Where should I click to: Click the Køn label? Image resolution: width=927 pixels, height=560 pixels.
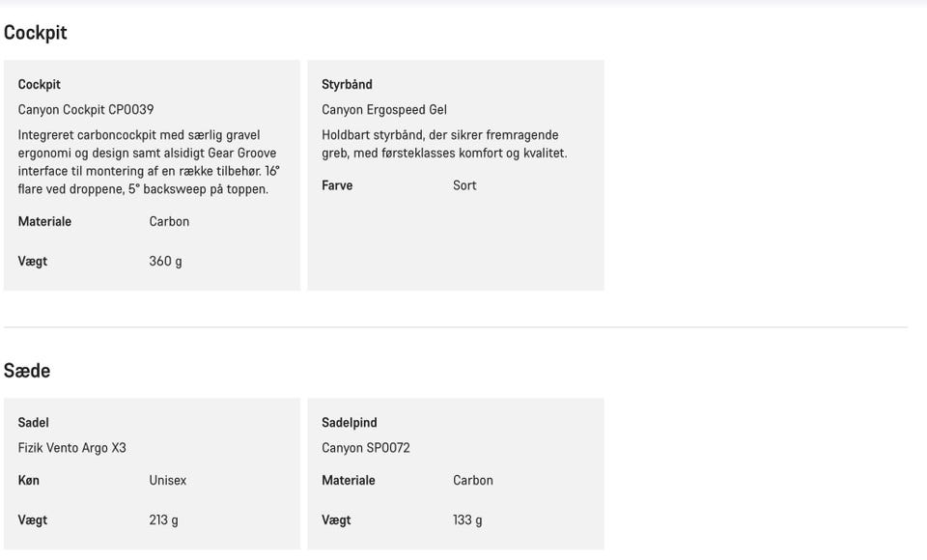(x=29, y=481)
